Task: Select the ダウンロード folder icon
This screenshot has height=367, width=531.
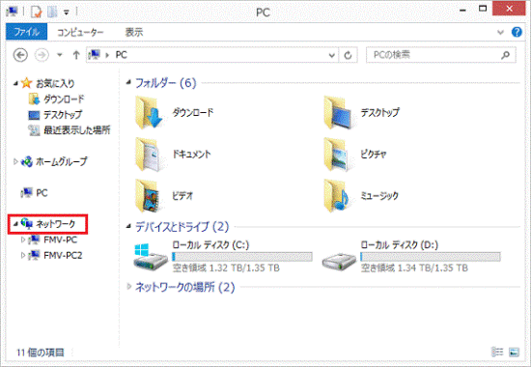Action: 148,112
